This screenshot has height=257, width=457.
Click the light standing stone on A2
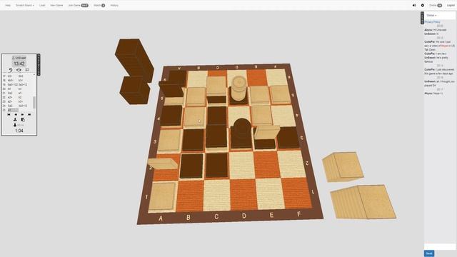163,163
